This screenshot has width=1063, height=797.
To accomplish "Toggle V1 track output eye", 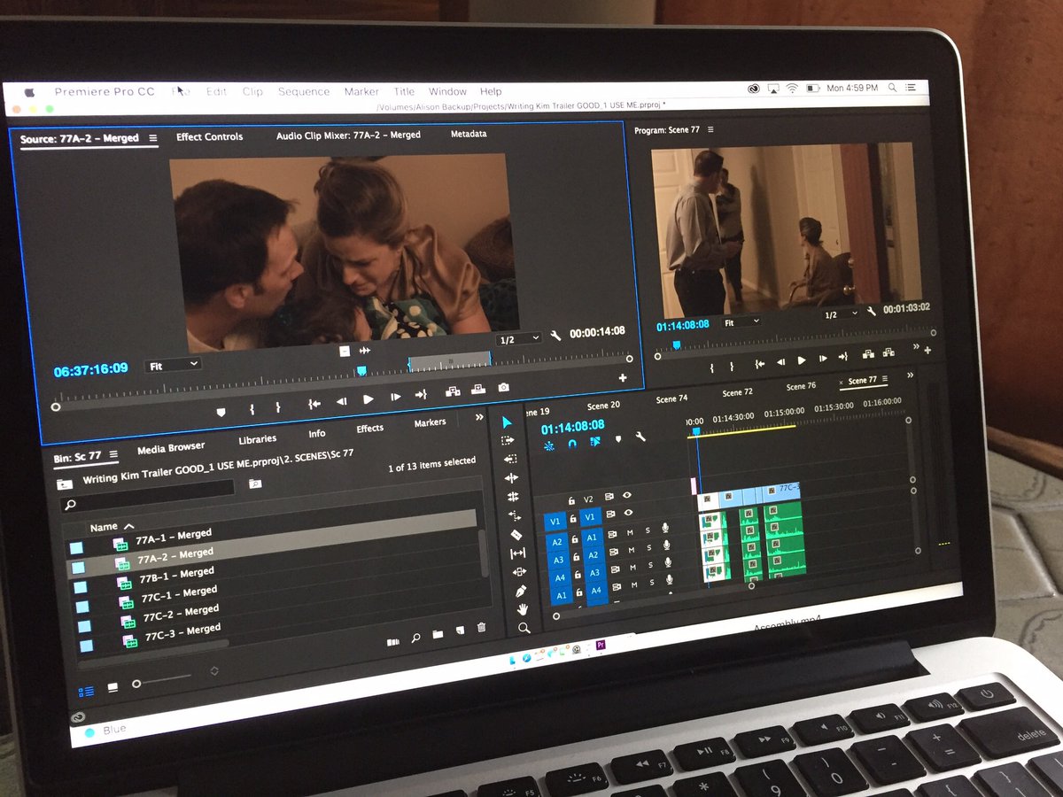I will tap(628, 512).
